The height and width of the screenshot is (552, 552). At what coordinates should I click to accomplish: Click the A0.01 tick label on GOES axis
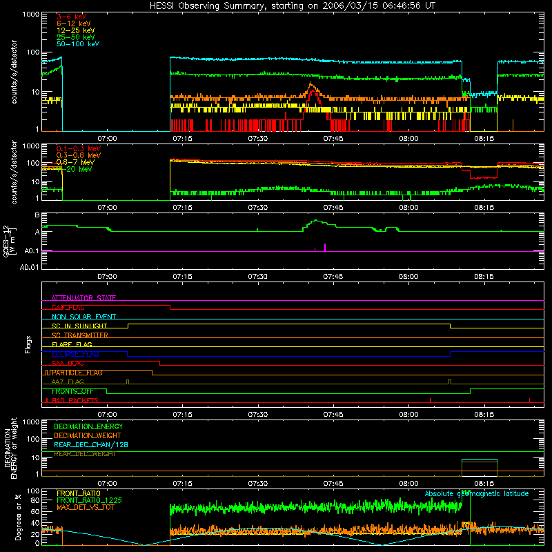[29, 267]
